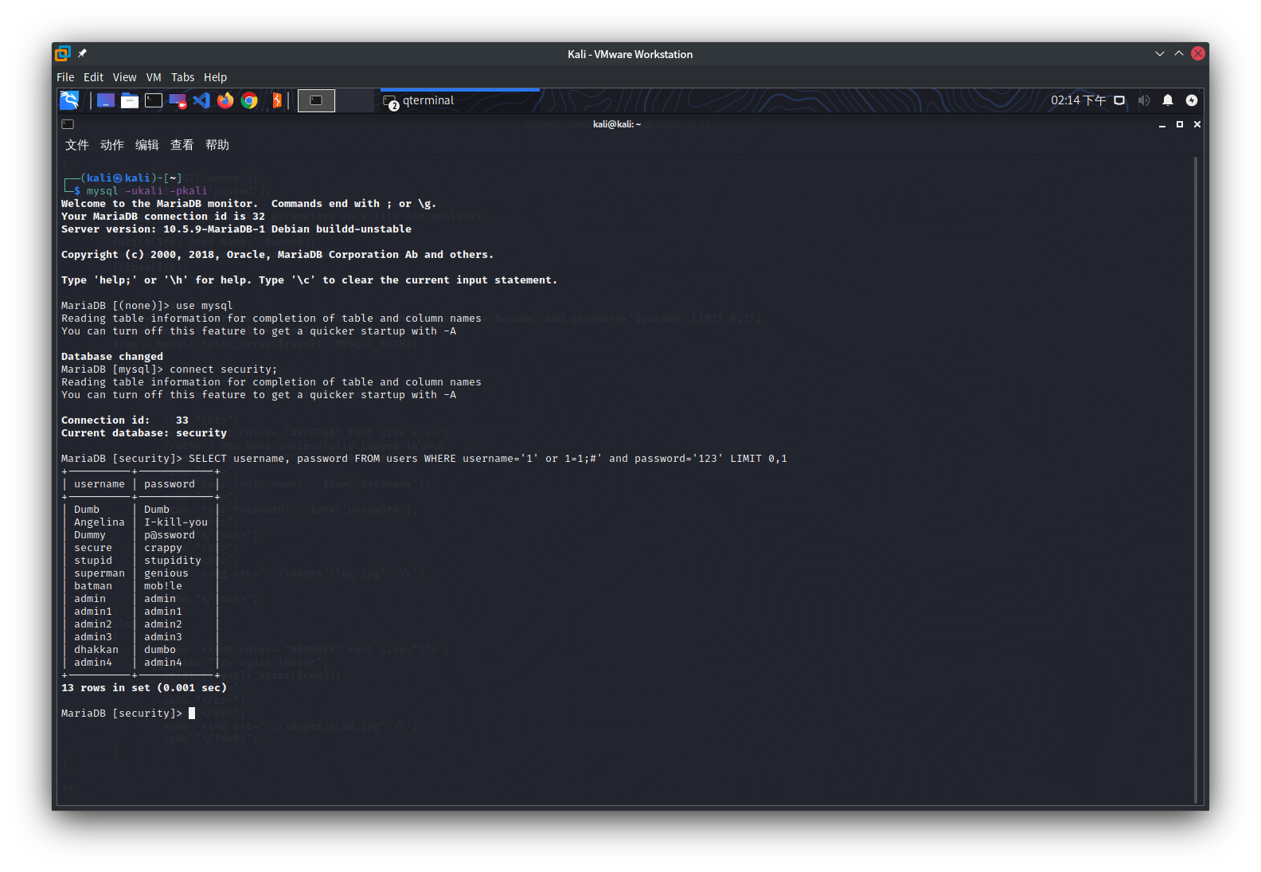Click the 'batman' username cell
The height and width of the screenshot is (872, 1261).
pos(93,586)
